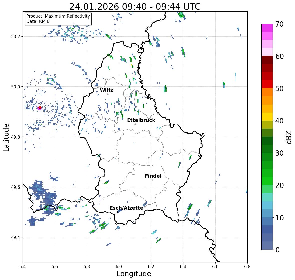Image resolution: width=295 pixels, height=280 pixels.
Task: Click the red dot marker near longitude 5.5
Action: coord(40,107)
